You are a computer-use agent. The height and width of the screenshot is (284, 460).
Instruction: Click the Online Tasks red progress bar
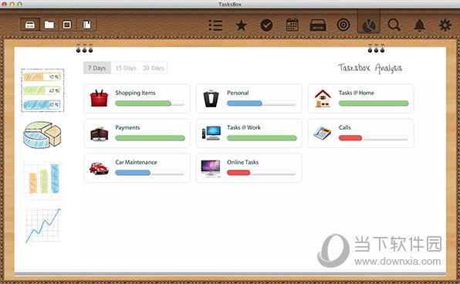[262, 173]
